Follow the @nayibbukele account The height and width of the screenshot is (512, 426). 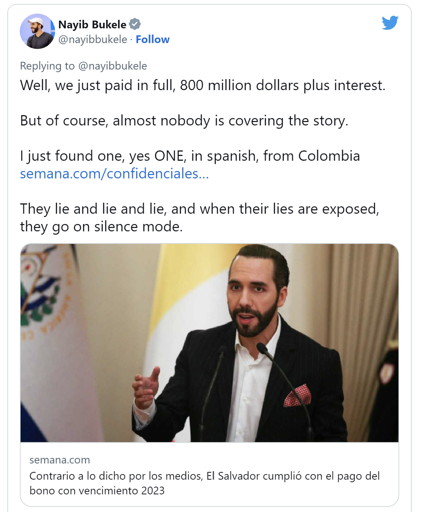152,39
